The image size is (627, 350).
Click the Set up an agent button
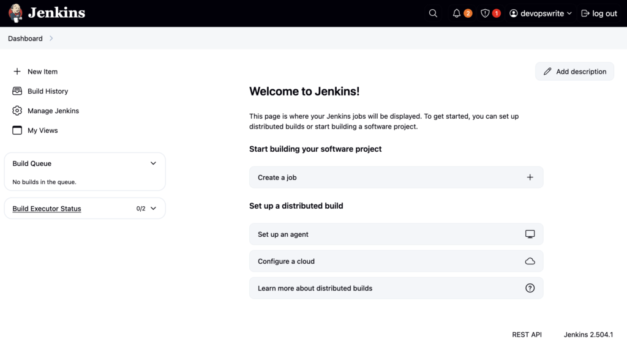point(396,234)
